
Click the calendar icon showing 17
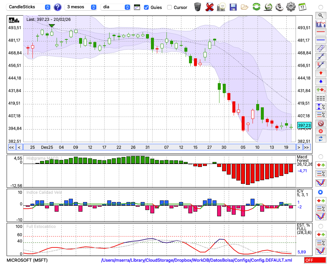tap(302, 7)
